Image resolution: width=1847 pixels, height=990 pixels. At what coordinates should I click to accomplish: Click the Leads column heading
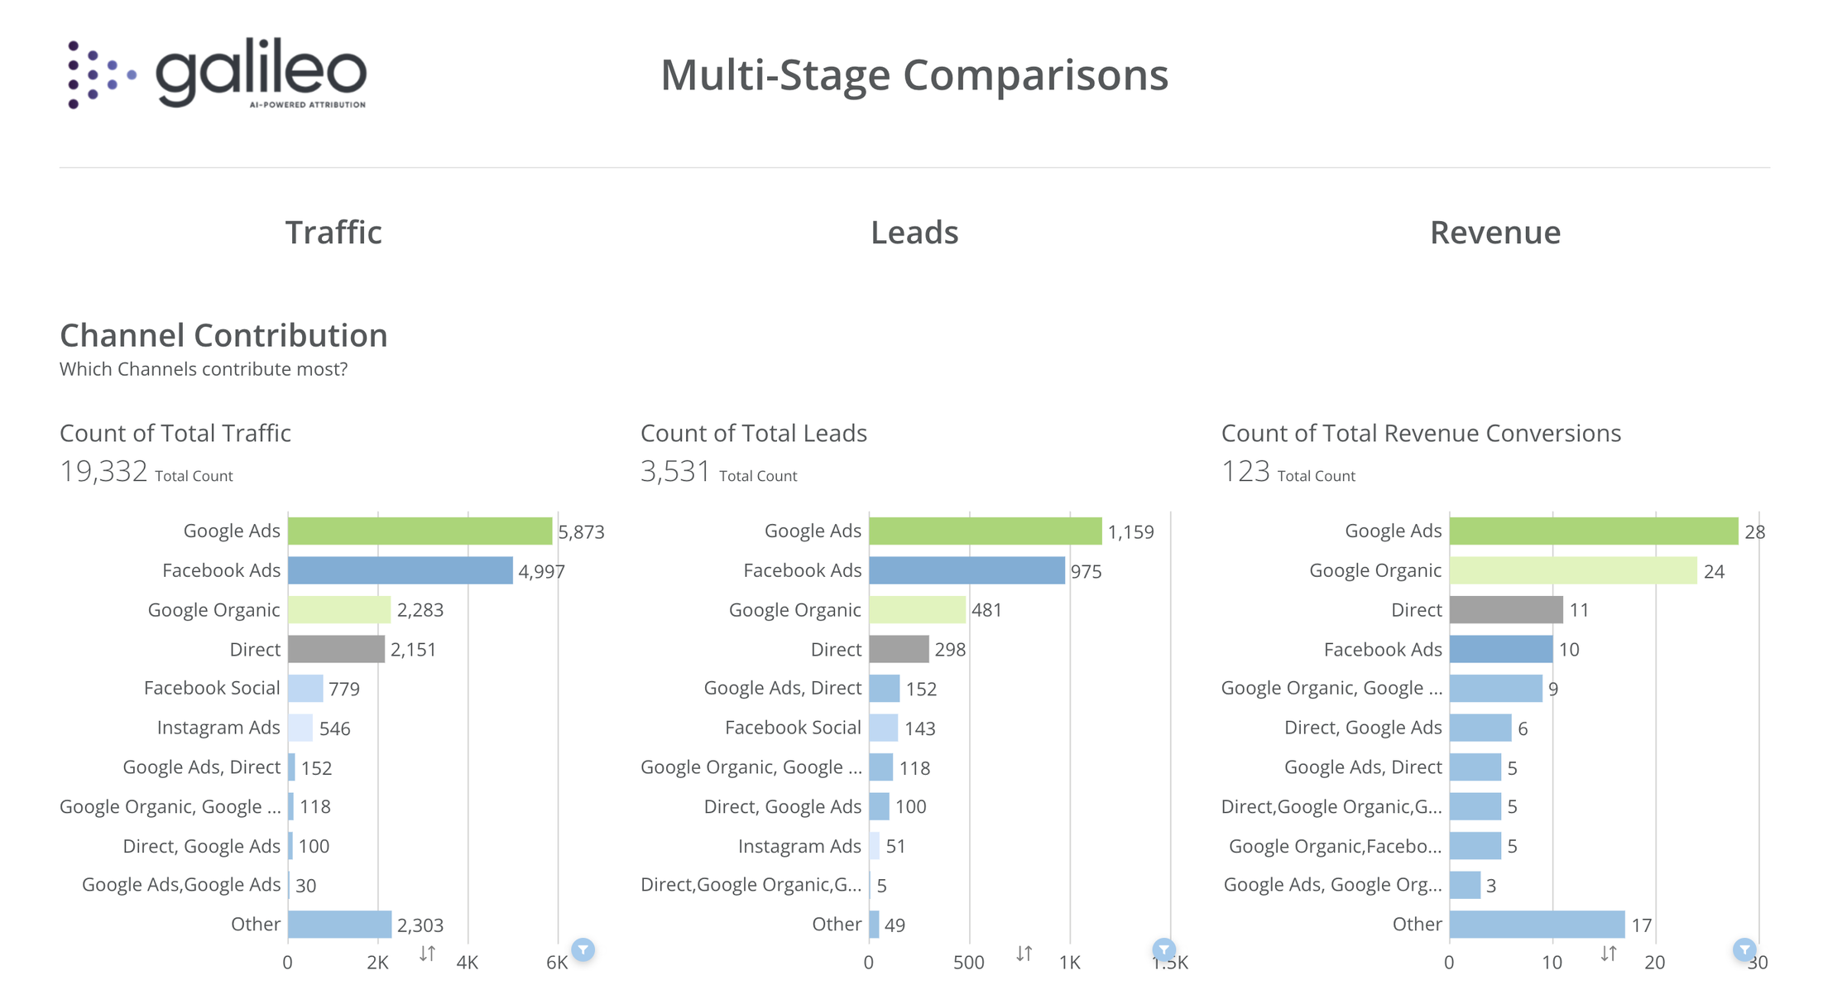coord(914,233)
